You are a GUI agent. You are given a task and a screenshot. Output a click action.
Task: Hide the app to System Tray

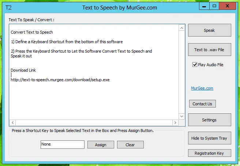coord(209,138)
